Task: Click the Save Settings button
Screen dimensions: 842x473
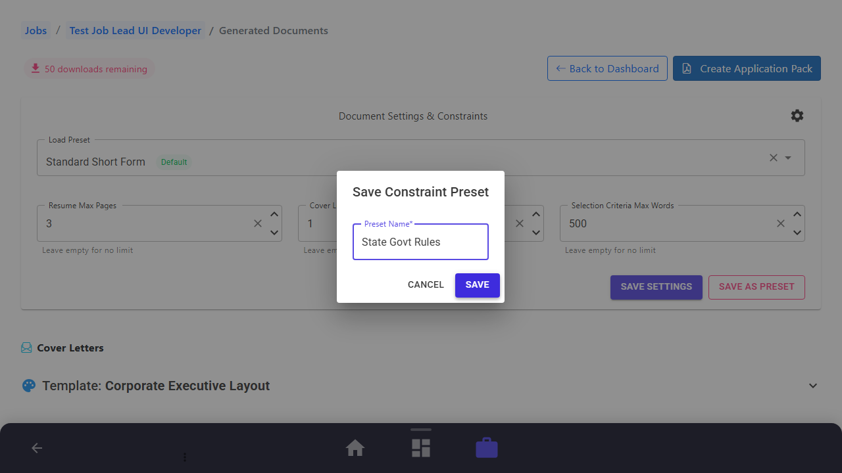Action: click(x=656, y=287)
